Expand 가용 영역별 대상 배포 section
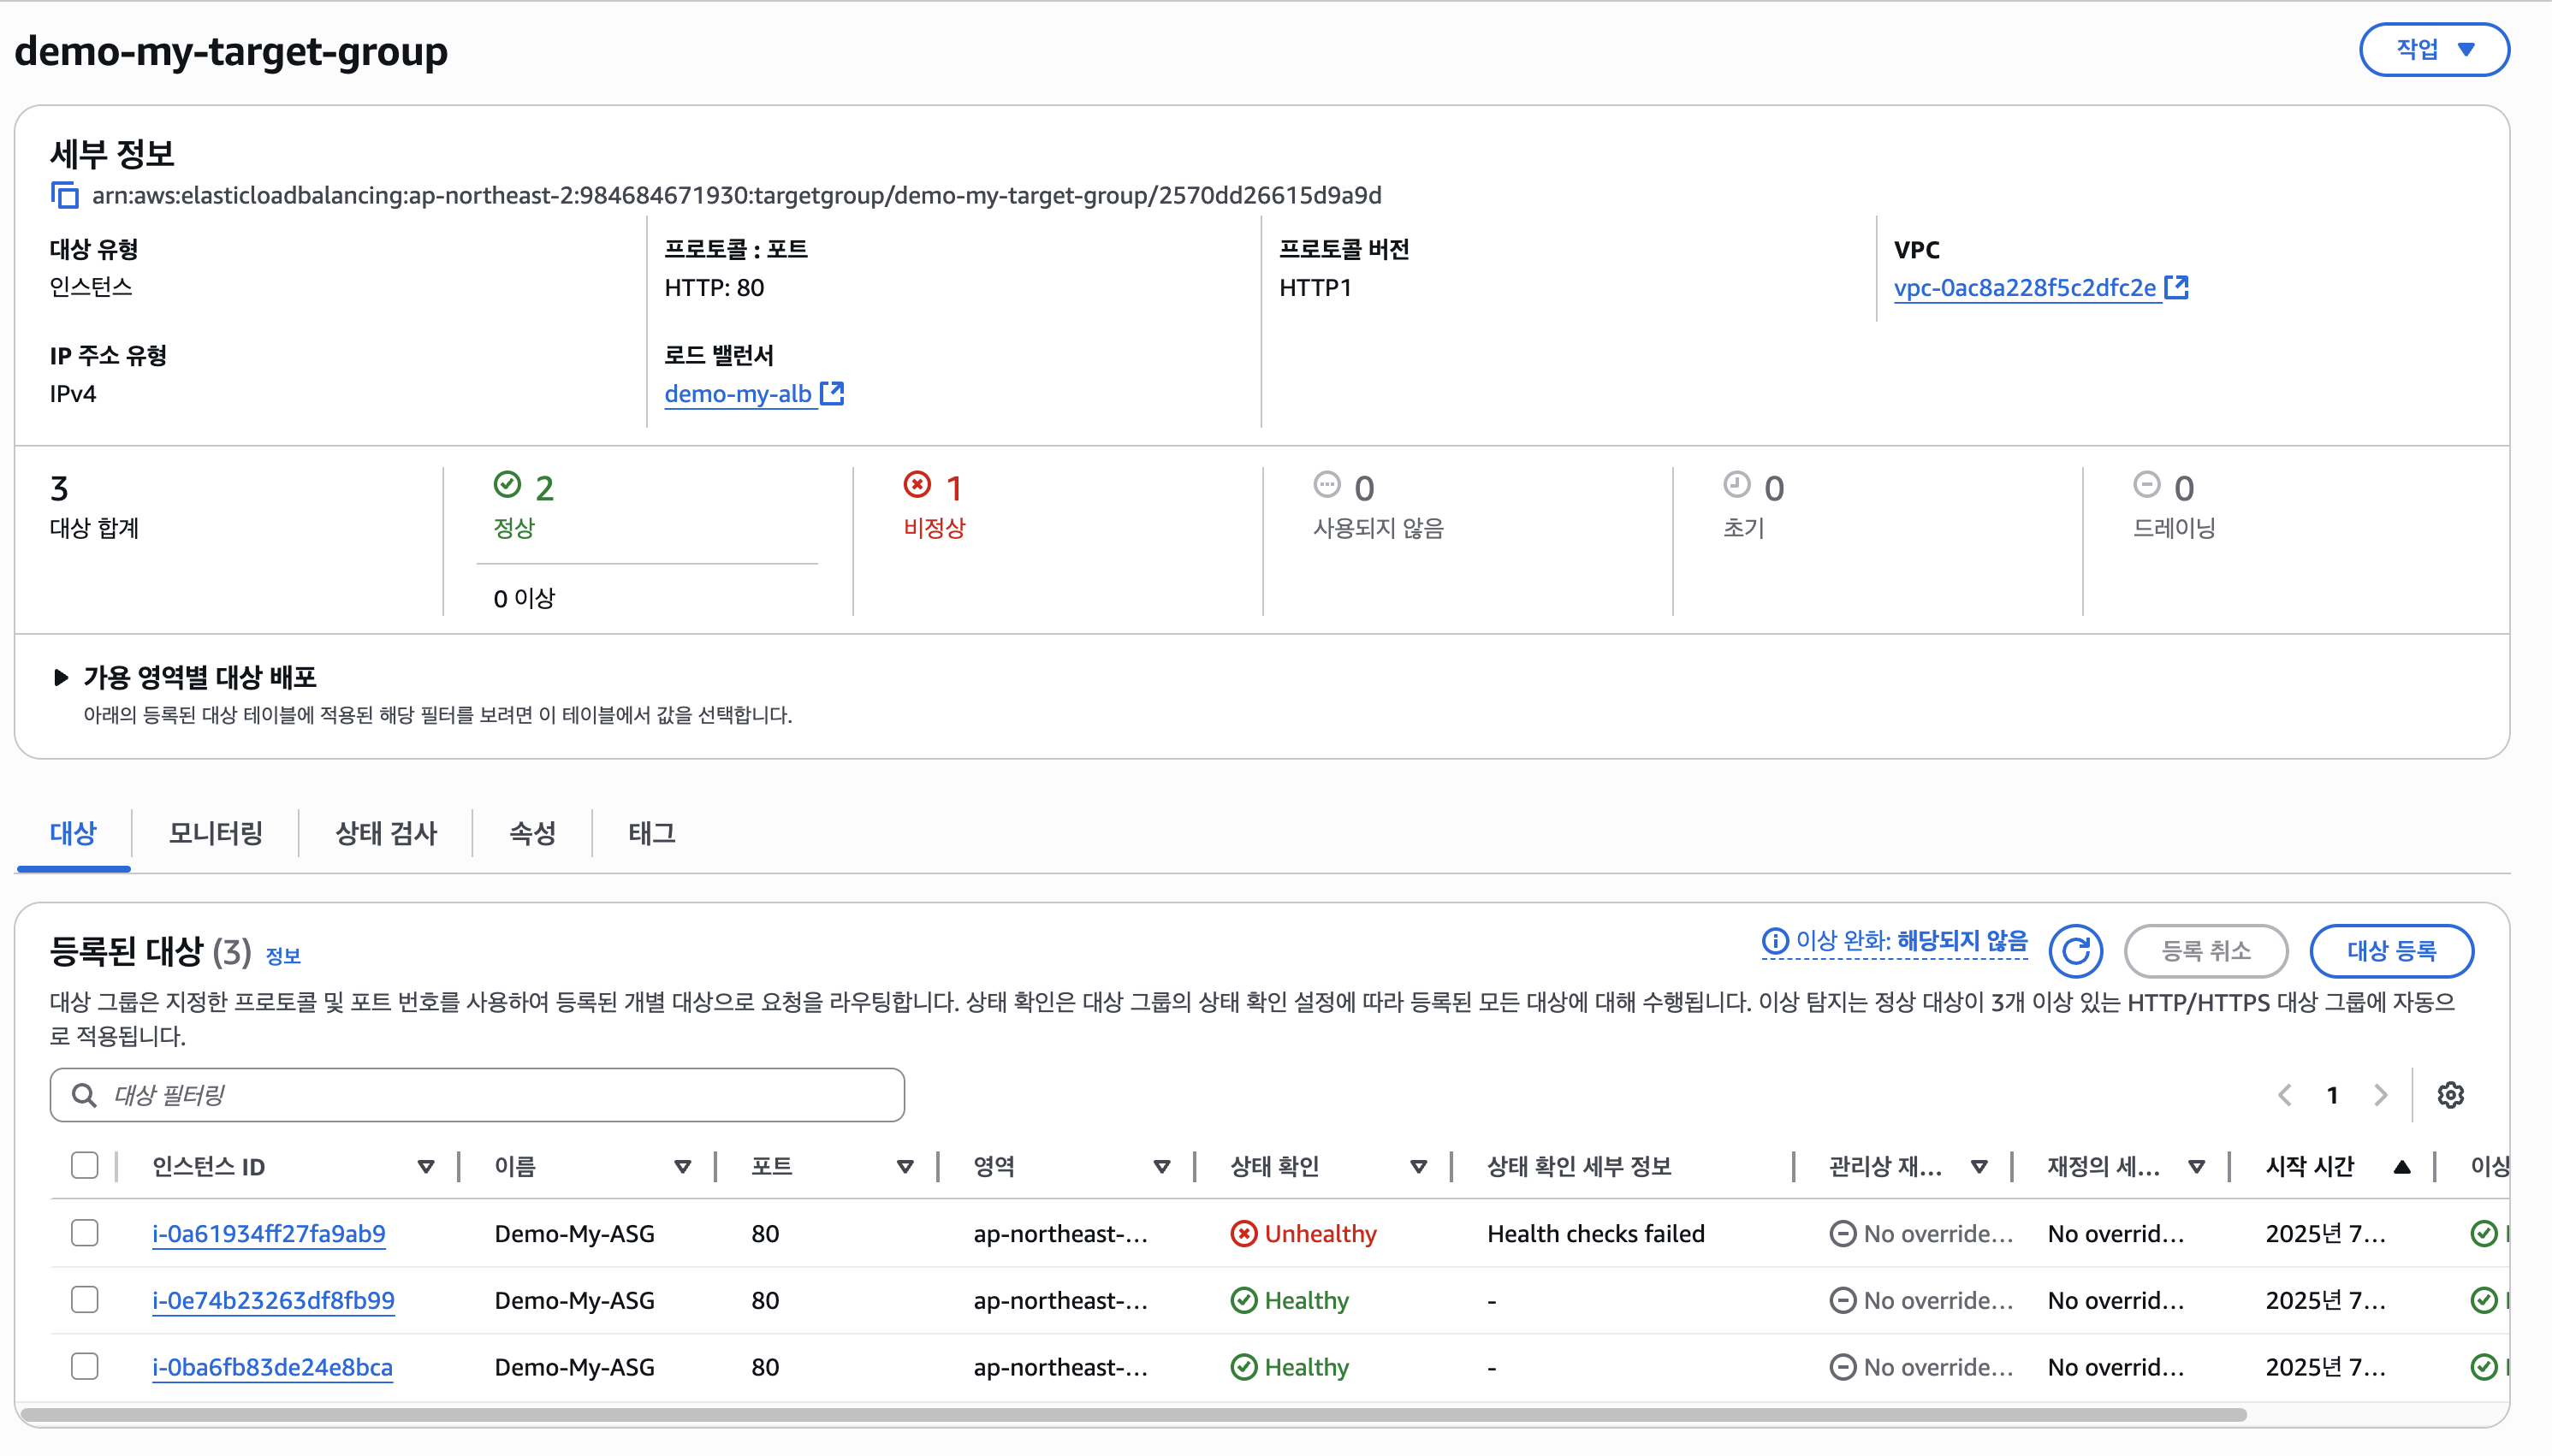The image size is (2552, 1456). click(x=61, y=678)
